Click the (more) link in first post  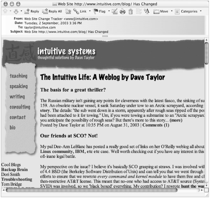click(x=176, y=121)
